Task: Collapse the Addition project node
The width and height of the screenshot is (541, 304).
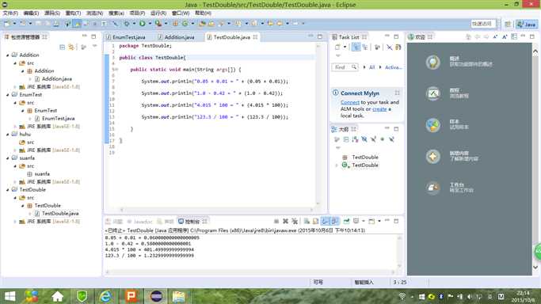Action: tap(8, 55)
